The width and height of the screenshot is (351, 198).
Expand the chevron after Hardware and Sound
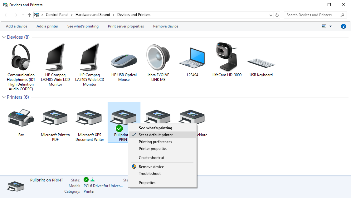click(x=114, y=15)
